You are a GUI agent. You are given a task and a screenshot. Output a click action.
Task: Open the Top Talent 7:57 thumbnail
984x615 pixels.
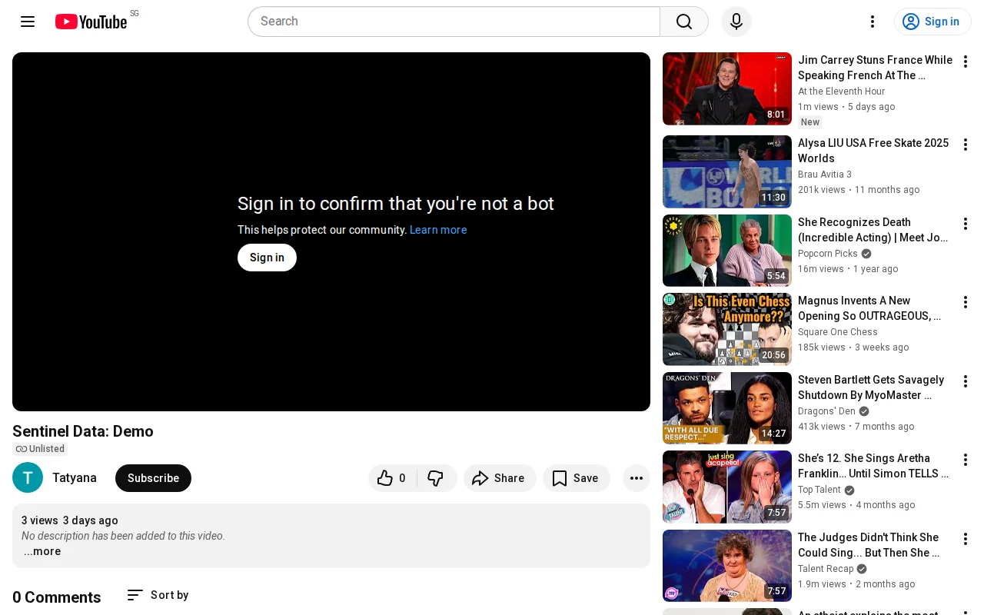click(x=727, y=487)
